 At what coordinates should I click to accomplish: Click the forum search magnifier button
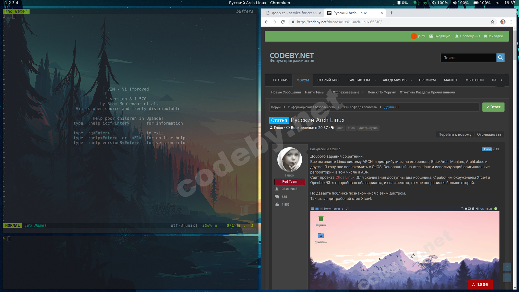[x=501, y=58]
